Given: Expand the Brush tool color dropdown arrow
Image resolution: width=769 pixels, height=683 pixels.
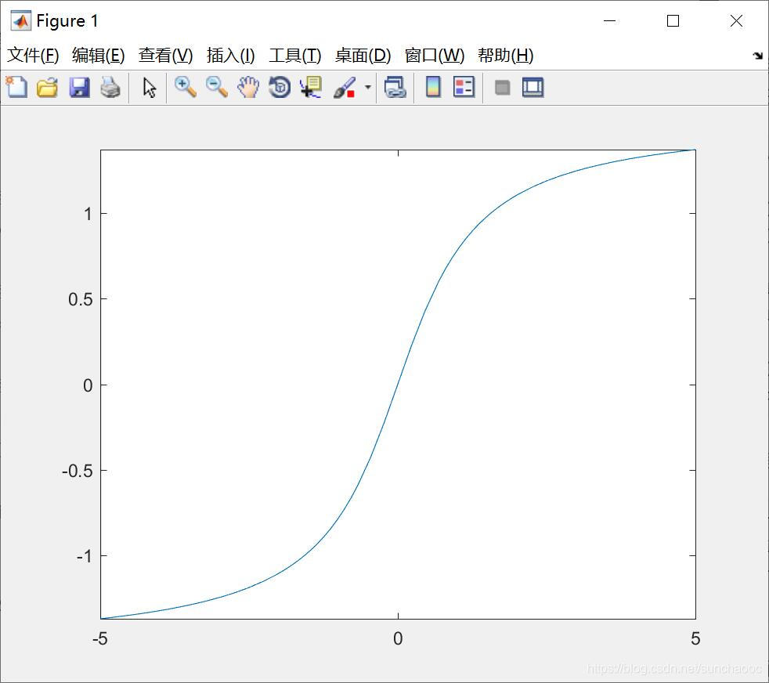Looking at the screenshot, I should click(368, 88).
